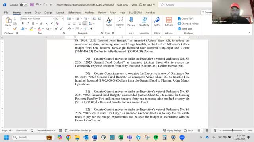Image resolution: width=254 pixels, height=142 pixels.
Task: Save the document with the floppy disk icon
Action: point(32,5)
